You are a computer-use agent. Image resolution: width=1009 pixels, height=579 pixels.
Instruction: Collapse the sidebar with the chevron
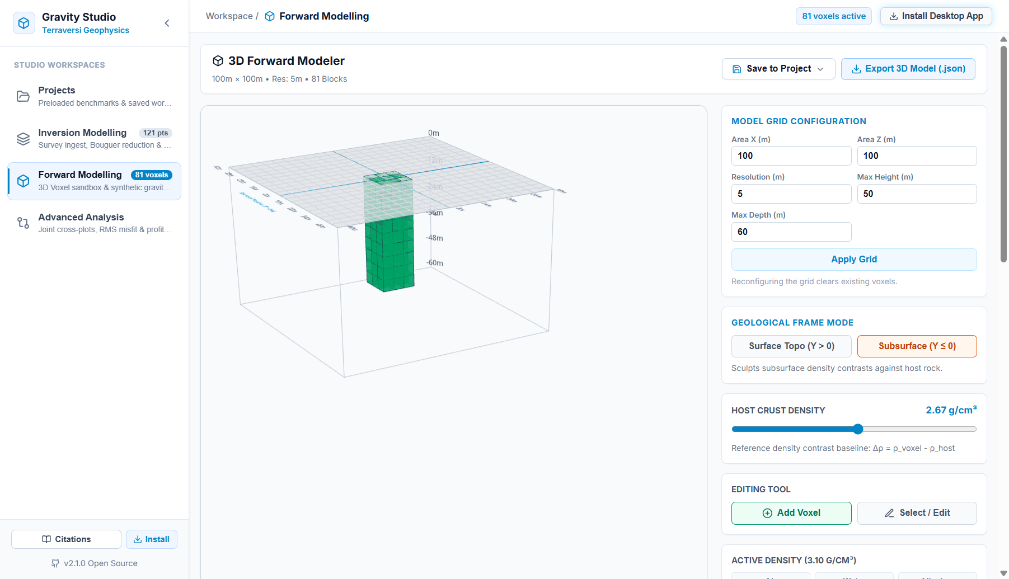pos(167,23)
